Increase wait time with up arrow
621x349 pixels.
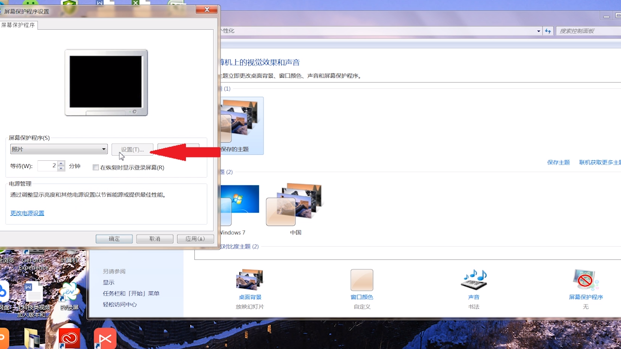(61, 163)
